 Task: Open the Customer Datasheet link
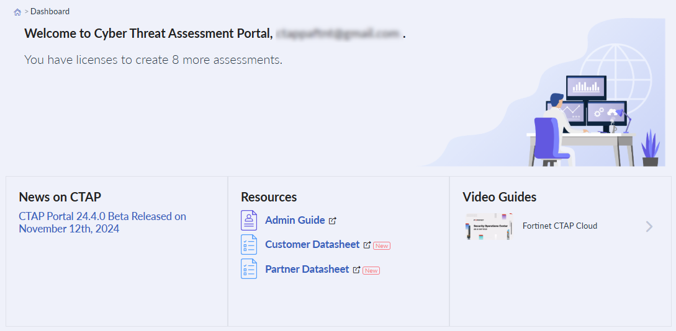[x=312, y=244]
